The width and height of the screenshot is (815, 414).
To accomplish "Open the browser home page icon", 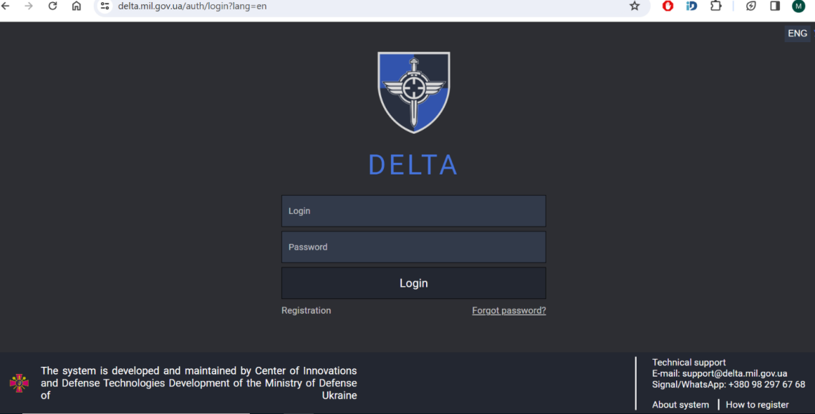I will [x=77, y=6].
